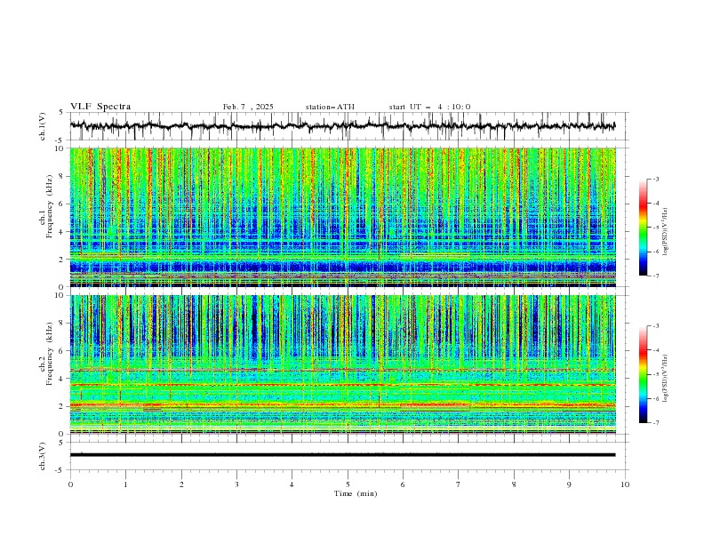Click the -7 label on ch.2 color bar
The height and width of the screenshot is (544, 704).
(x=656, y=423)
